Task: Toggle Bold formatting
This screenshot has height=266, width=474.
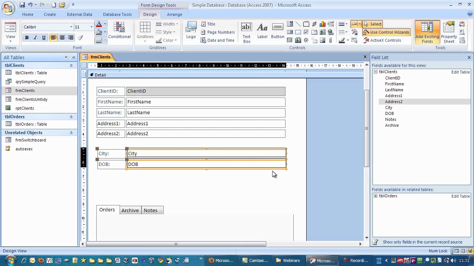Action: coord(27,38)
